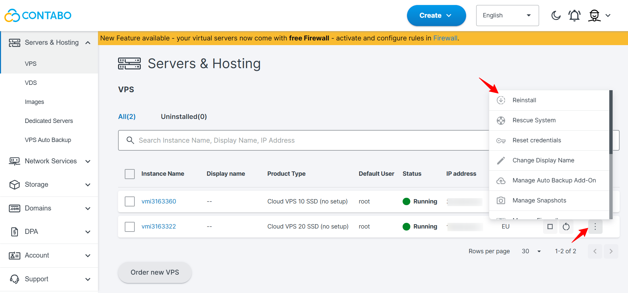Toggle dark mode moon icon
The width and height of the screenshot is (628, 293).
click(556, 15)
